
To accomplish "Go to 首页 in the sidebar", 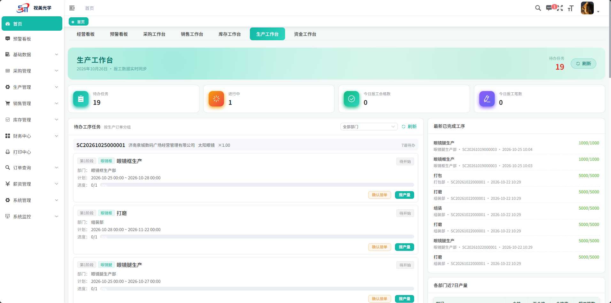I will point(32,24).
